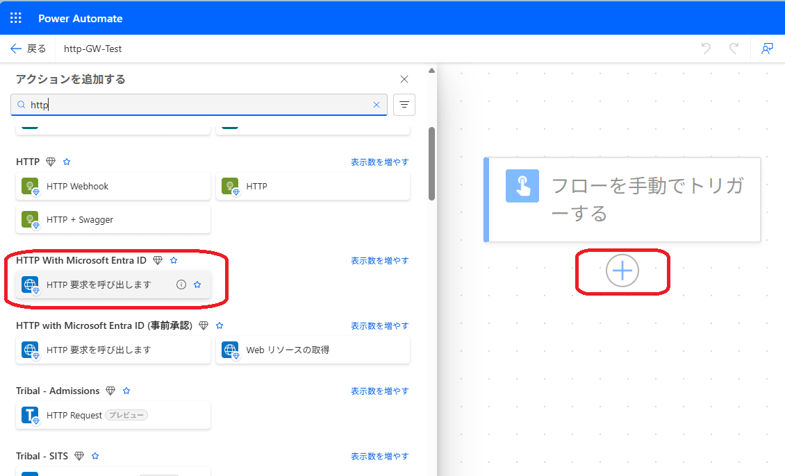Click premium diamond beside Entra ID (事前承認)

click(x=204, y=325)
